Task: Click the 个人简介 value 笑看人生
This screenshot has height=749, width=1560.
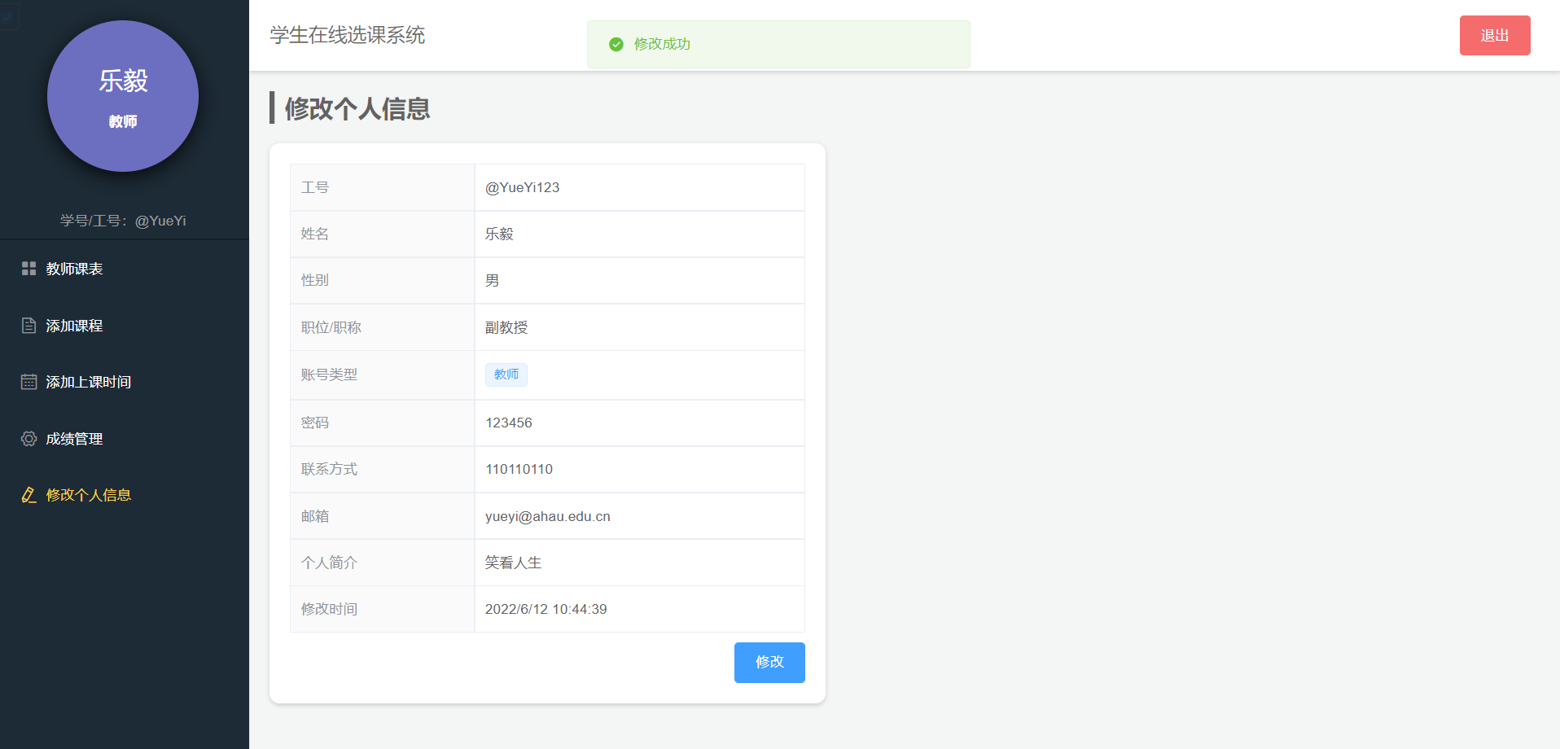Action: click(x=513, y=563)
